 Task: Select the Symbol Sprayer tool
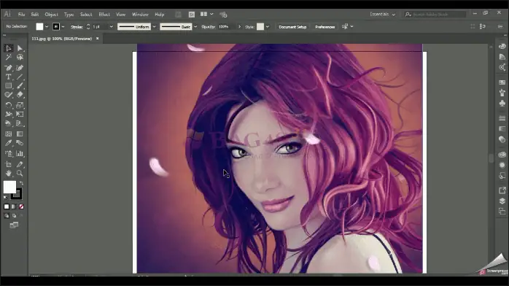click(x=9, y=153)
